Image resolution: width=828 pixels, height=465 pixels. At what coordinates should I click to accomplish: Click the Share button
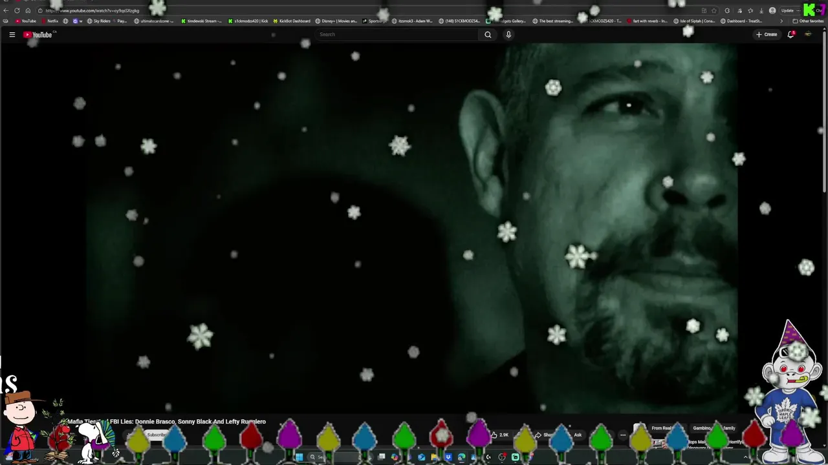[547, 435]
